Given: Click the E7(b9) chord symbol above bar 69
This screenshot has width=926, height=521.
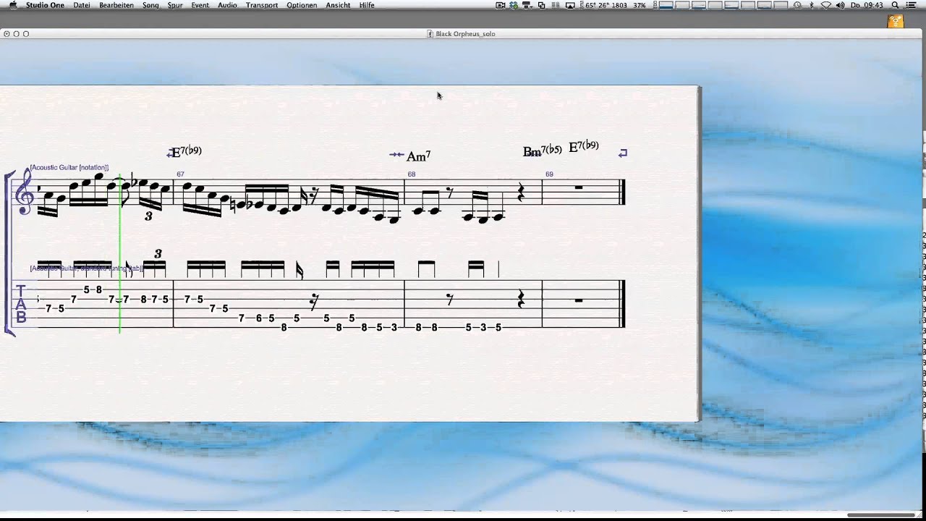Looking at the screenshot, I should [583, 146].
